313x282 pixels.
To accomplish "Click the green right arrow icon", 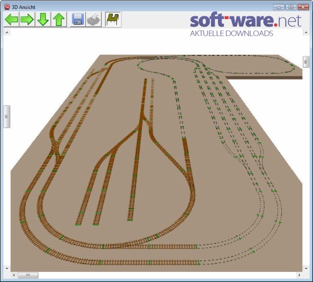I will [27, 19].
